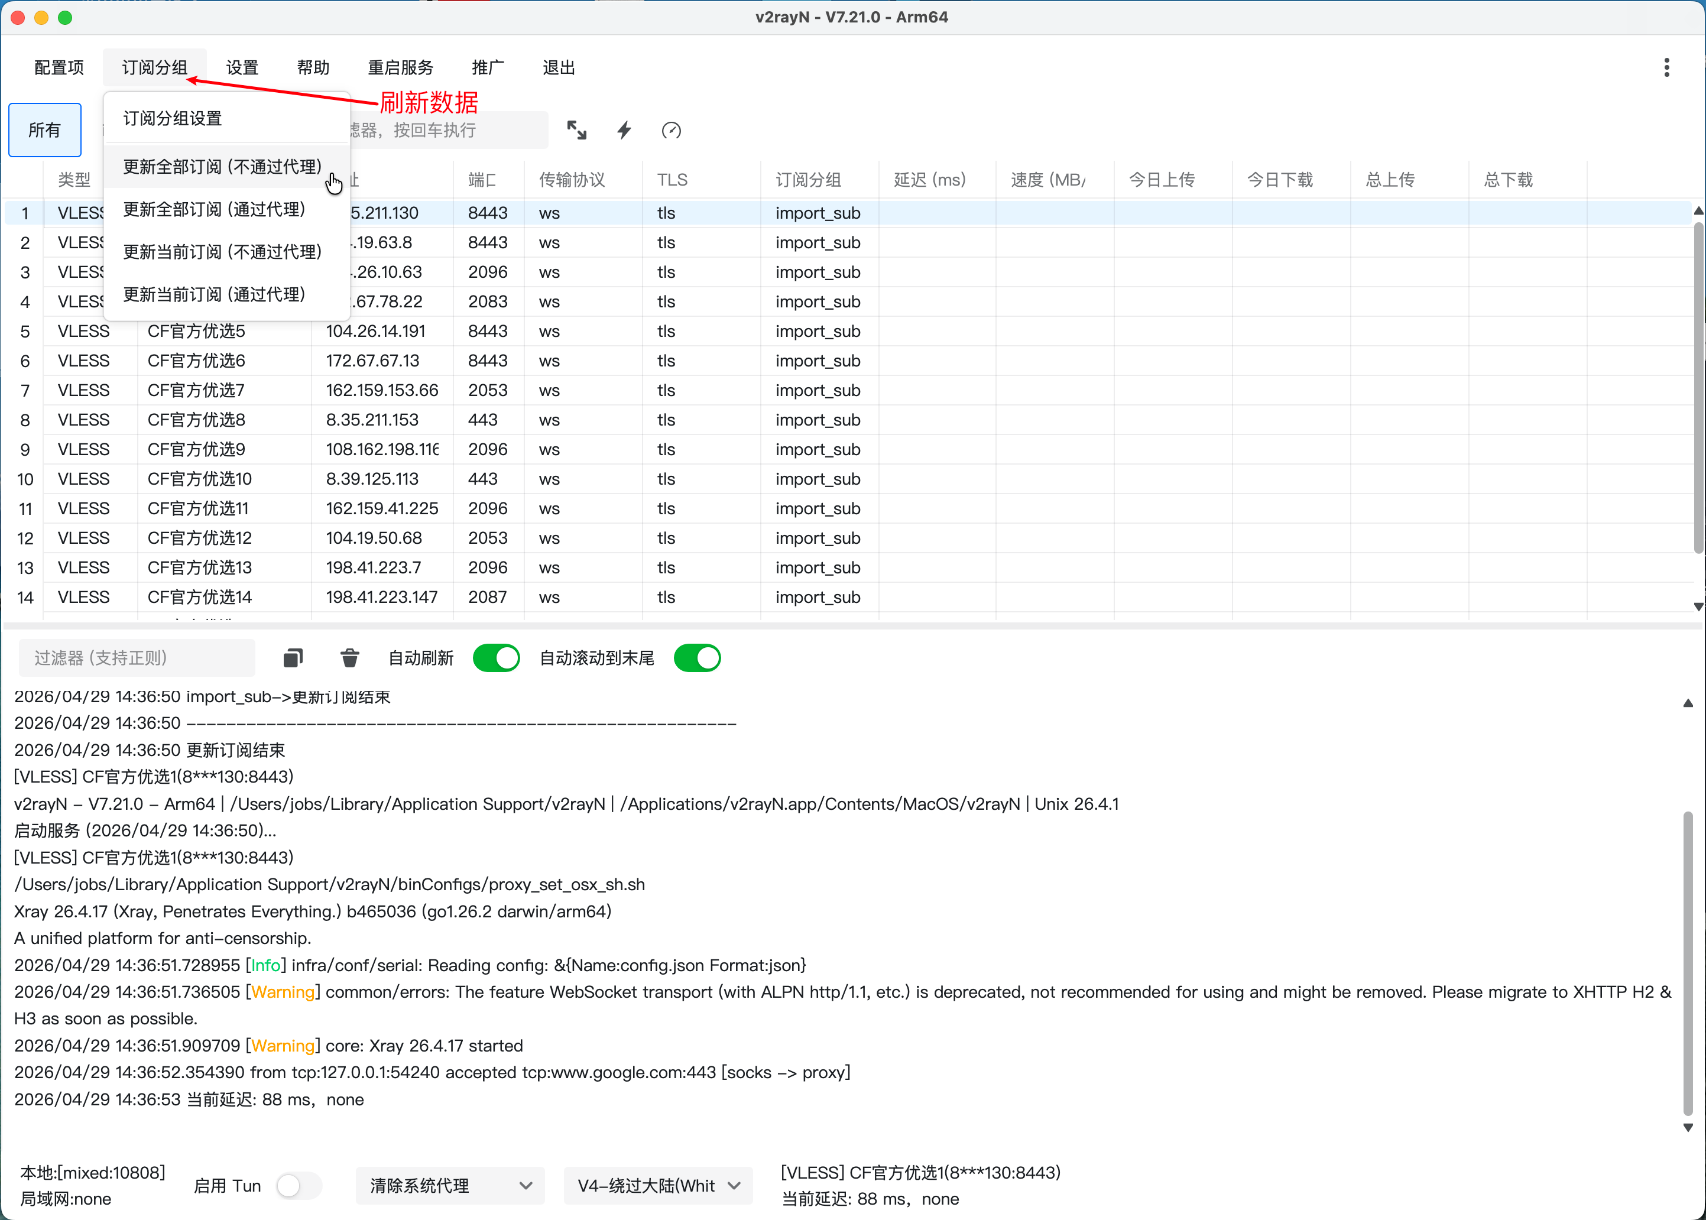Click the address 162.159.153.66 cell

(x=382, y=391)
